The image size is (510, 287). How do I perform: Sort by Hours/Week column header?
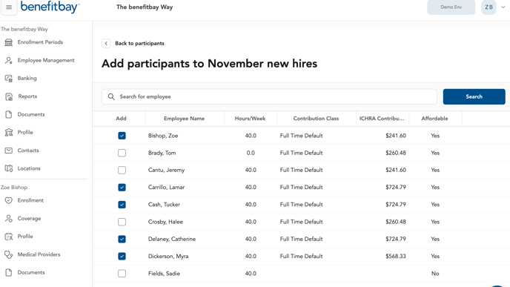pos(250,119)
